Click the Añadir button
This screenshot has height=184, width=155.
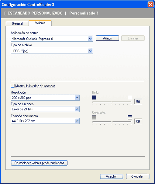pos(107,38)
